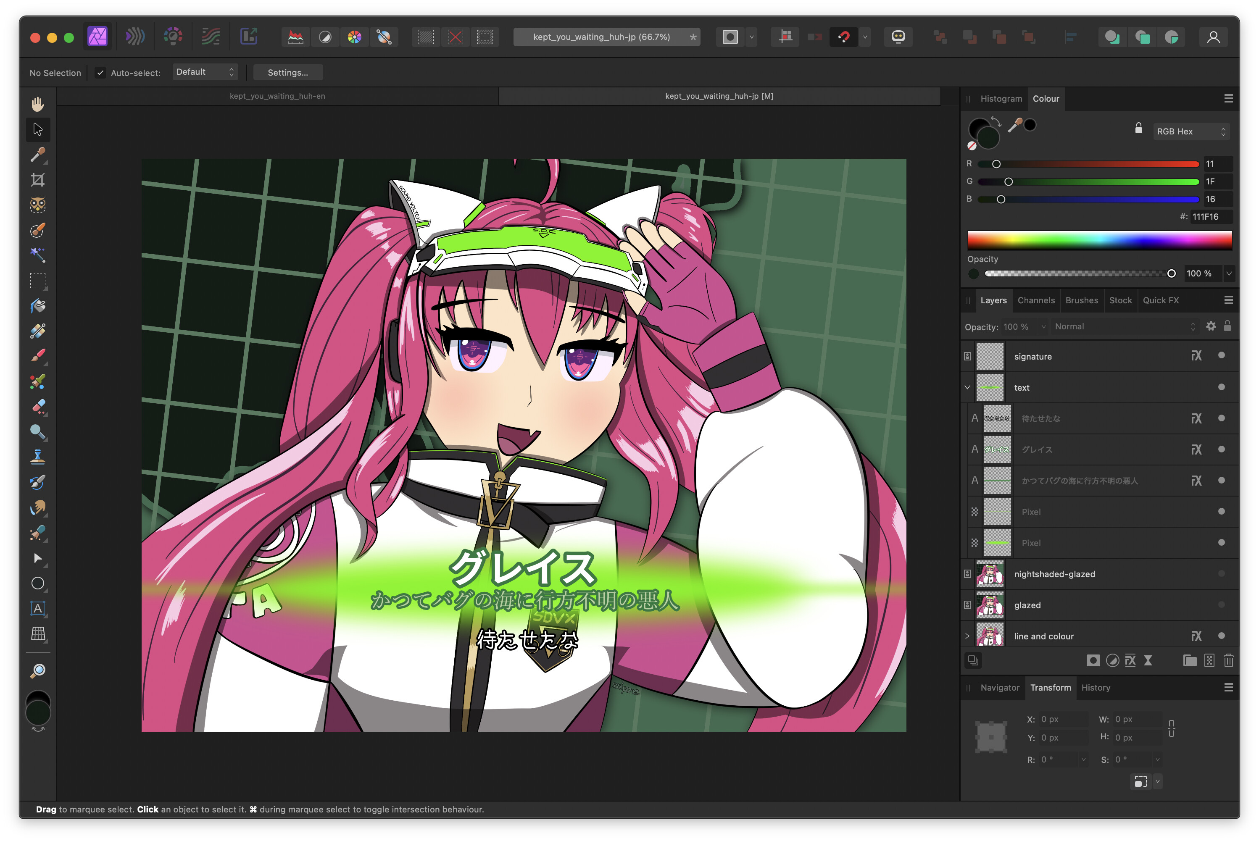Select the Artistic Text tool
The image size is (1259, 841).
click(37, 608)
